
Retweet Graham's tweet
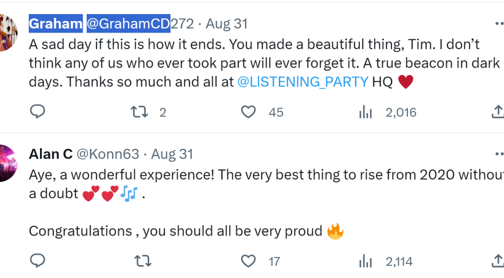pos(139,112)
